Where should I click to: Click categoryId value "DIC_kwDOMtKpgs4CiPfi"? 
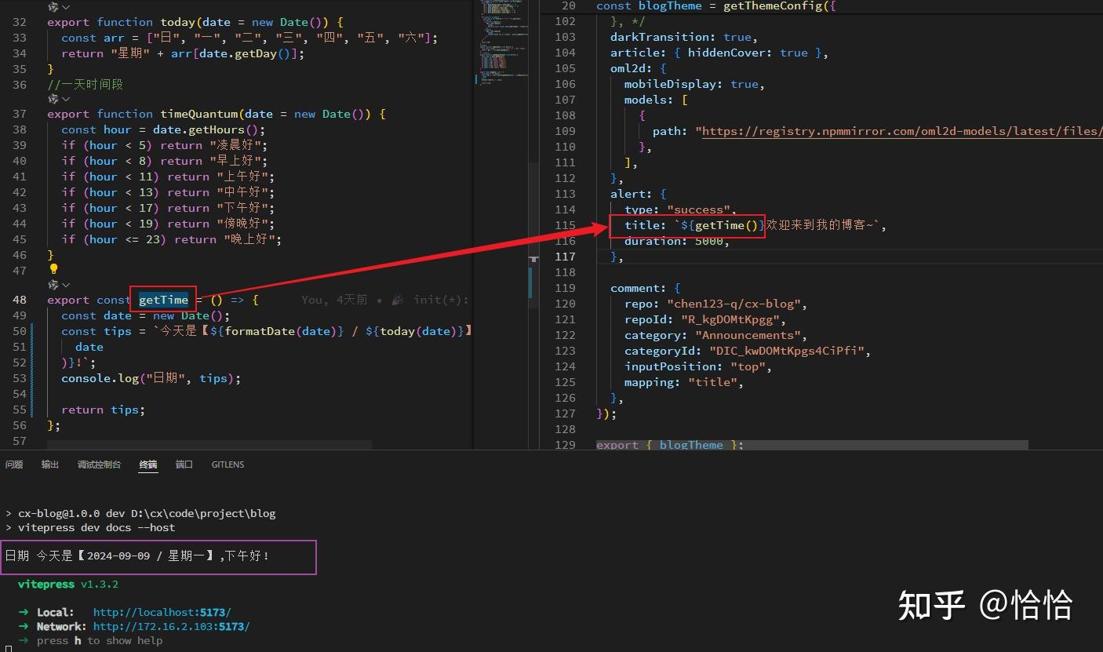[x=787, y=351]
